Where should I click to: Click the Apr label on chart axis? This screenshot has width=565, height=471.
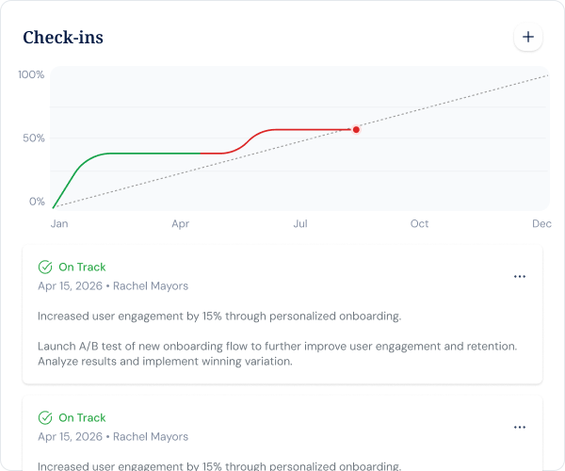pyautogui.click(x=180, y=224)
